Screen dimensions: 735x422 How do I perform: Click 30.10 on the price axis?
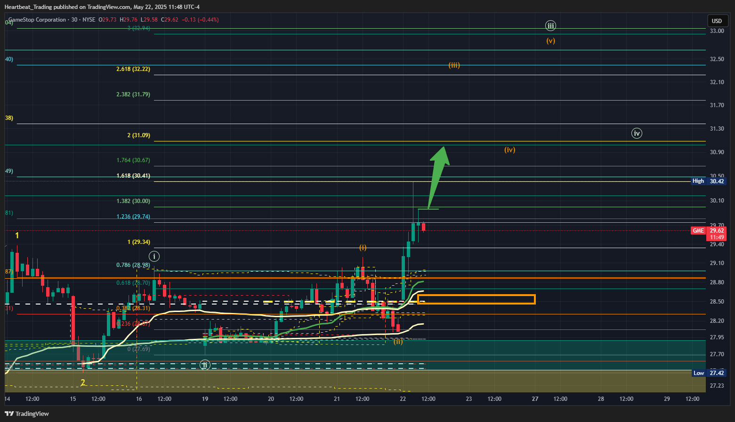click(x=717, y=201)
